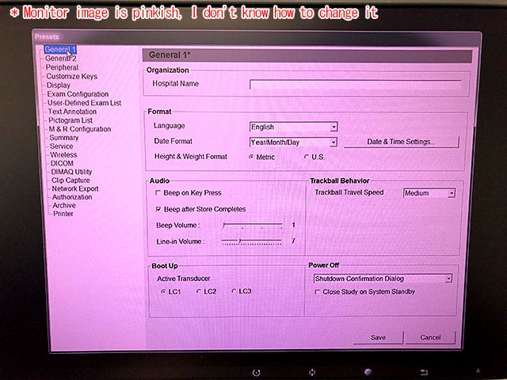
Task: Select M & R Configuration
Action: [80, 129]
